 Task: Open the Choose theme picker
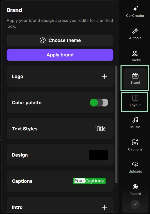click(60, 40)
